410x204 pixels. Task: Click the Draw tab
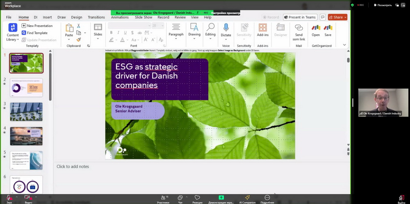click(62, 17)
